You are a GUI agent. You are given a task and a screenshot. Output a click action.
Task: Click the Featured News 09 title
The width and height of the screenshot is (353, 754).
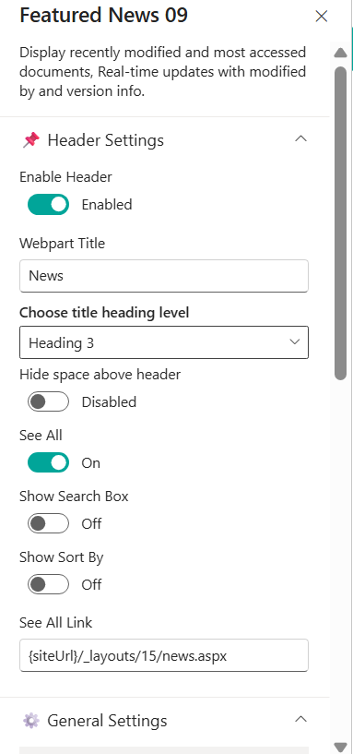tap(104, 16)
